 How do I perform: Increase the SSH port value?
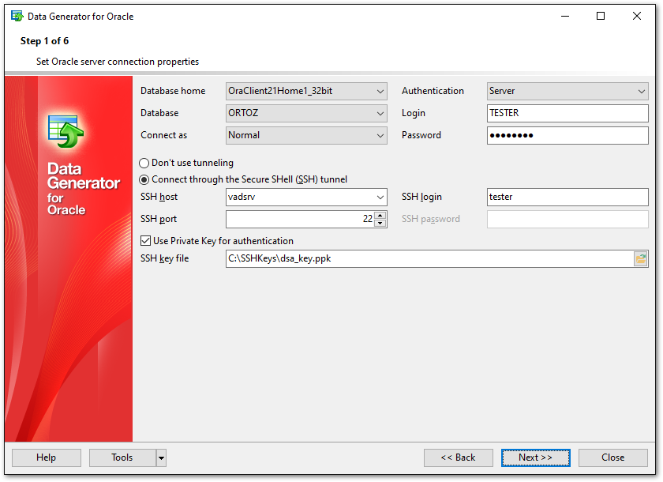tap(380, 216)
